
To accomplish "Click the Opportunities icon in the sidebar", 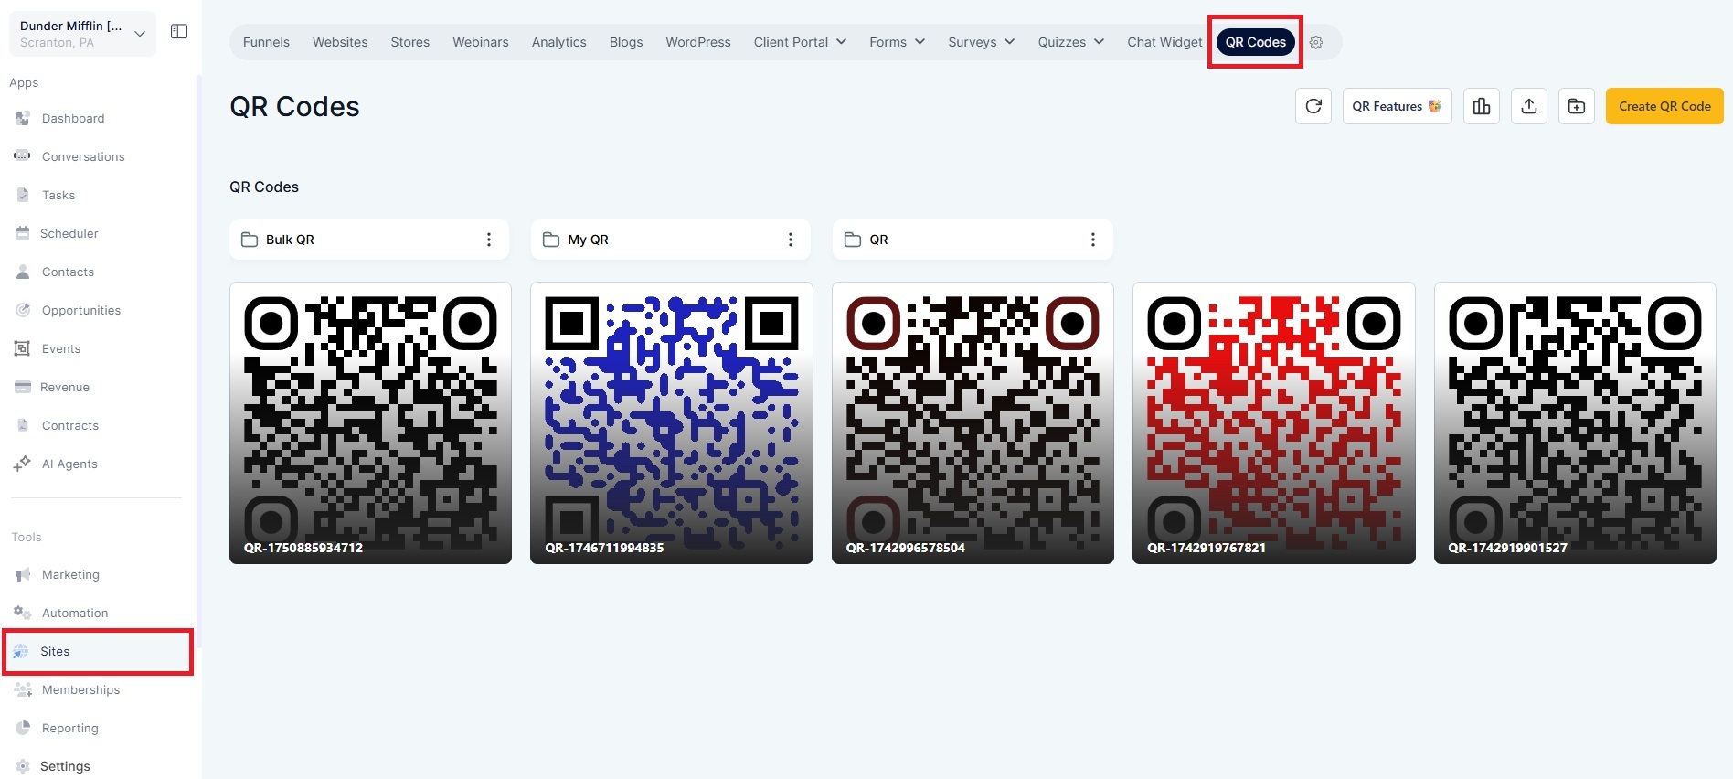I will (x=23, y=310).
